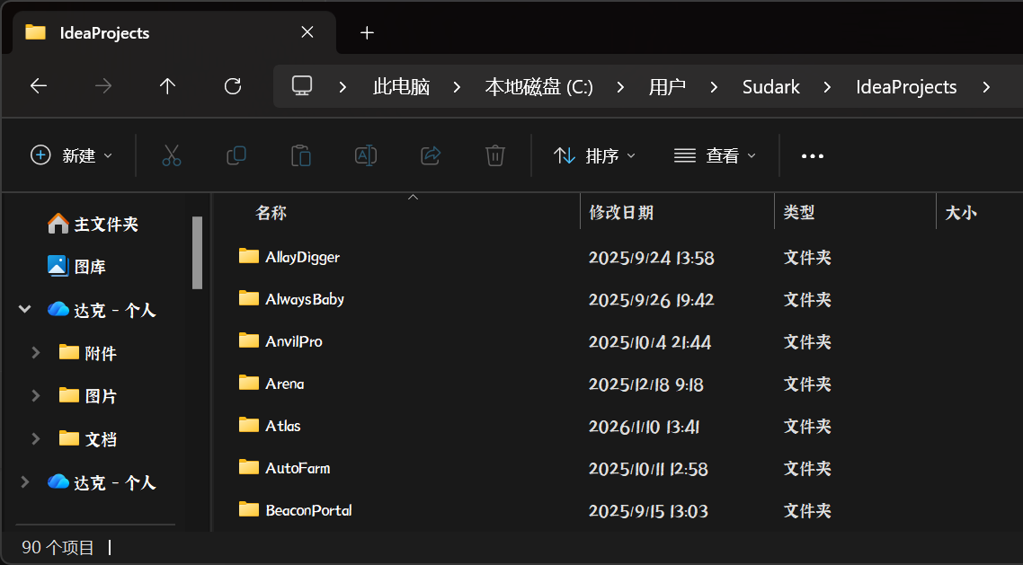Click the Share icon in toolbar
Screen dimensions: 1023x565
(x=431, y=155)
